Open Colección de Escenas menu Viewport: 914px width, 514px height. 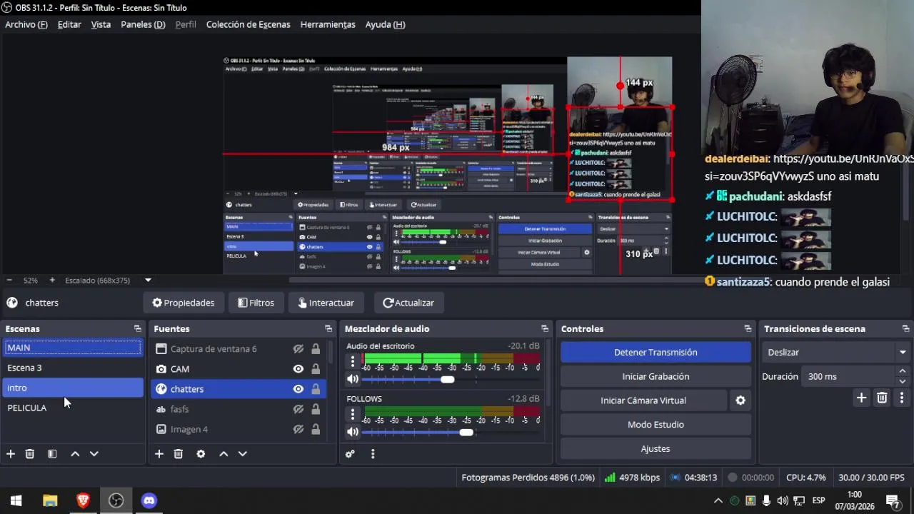pyautogui.click(x=248, y=24)
